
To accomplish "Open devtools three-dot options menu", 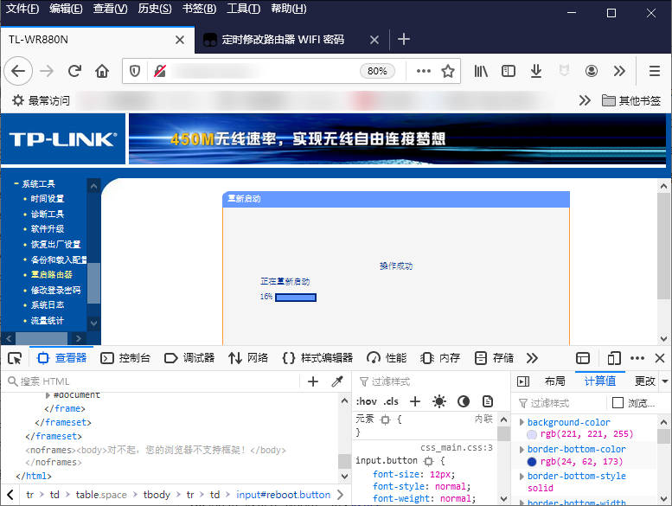I will 637,358.
